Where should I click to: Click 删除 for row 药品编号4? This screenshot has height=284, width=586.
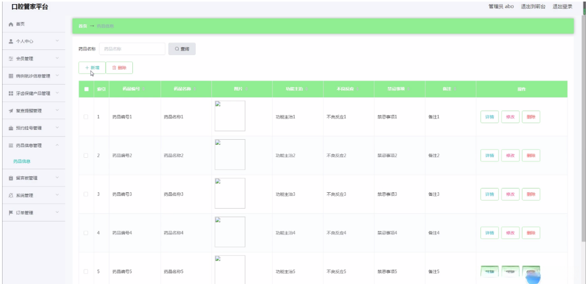pos(531,233)
